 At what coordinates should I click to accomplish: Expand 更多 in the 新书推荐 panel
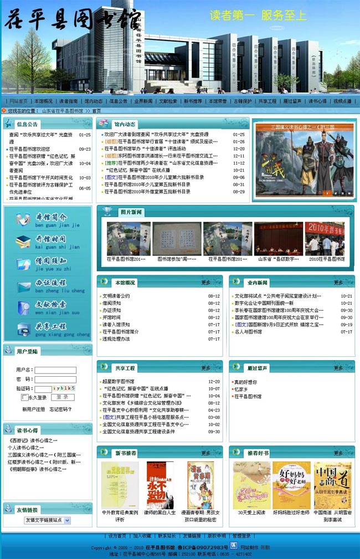click(205, 453)
